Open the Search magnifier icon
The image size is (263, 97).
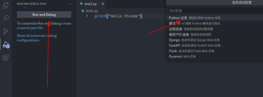[6, 18]
